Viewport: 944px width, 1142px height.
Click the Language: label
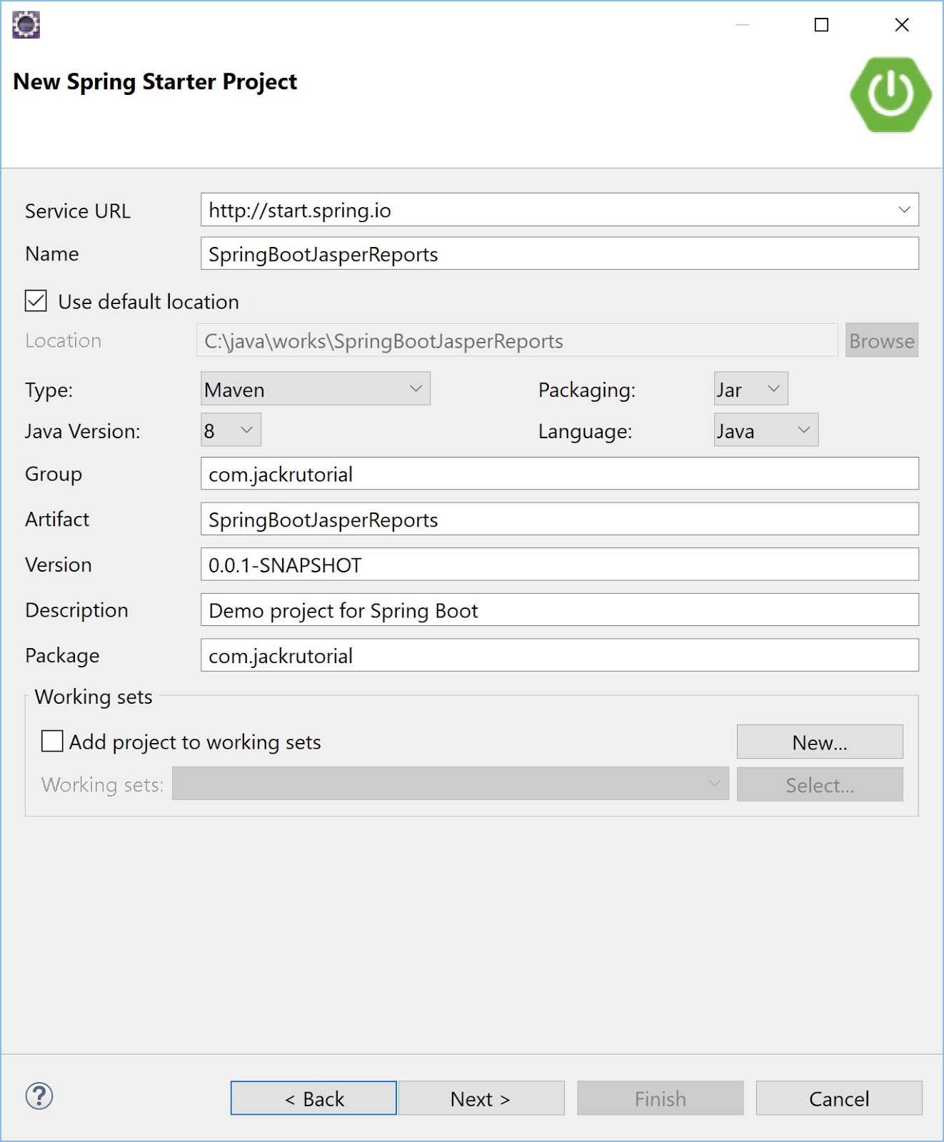coord(586,432)
